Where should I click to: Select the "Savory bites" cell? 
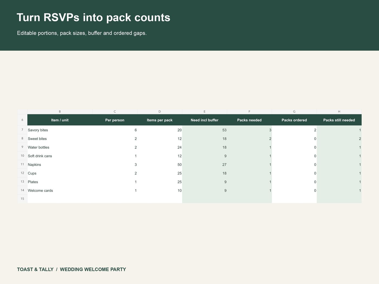point(60,130)
